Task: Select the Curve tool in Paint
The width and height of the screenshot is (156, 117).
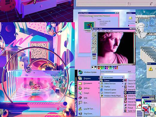Action: 95,46
